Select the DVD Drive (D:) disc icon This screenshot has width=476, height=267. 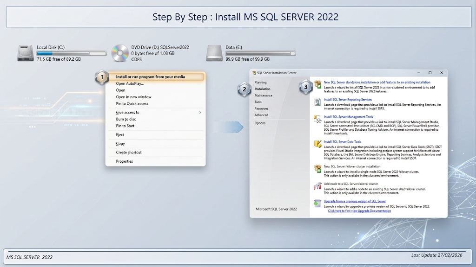(x=120, y=53)
